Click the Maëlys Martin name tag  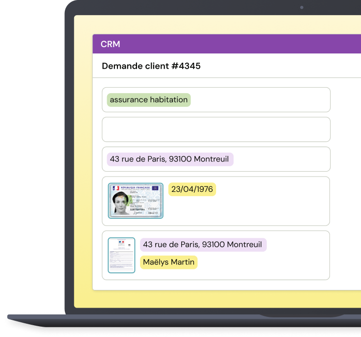click(x=169, y=262)
